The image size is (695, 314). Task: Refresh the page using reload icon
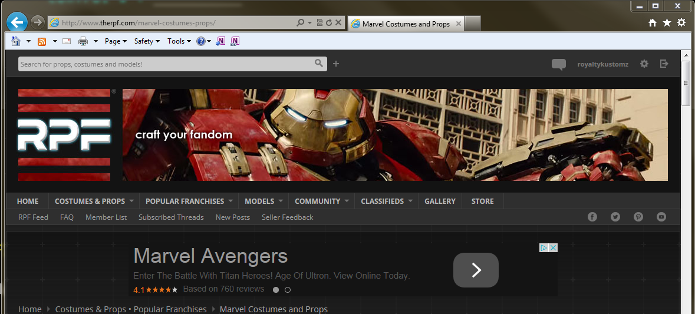(329, 22)
